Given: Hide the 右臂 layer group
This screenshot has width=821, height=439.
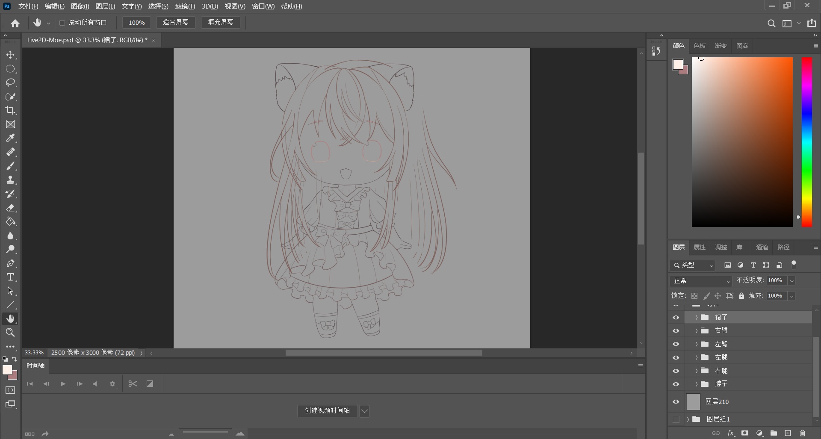Looking at the screenshot, I should pos(676,331).
